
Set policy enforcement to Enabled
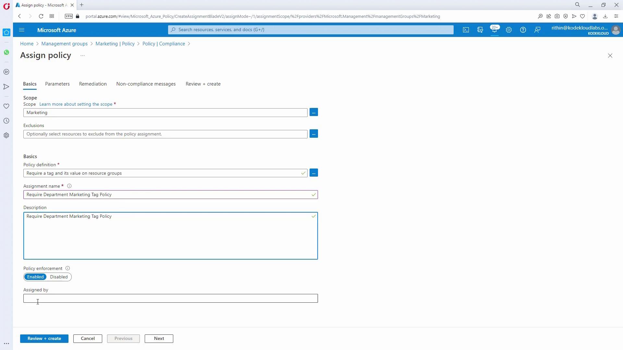(35, 277)
